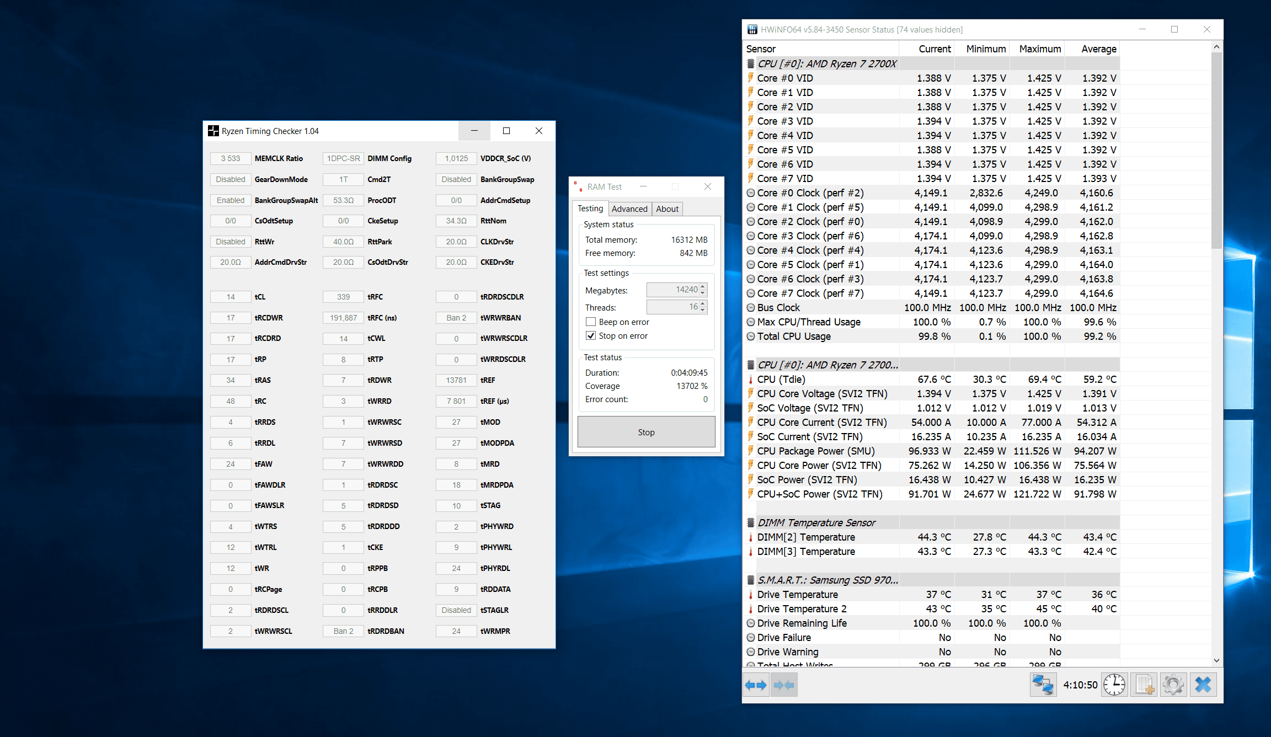Click the Core #7 VID voltage icon
The image size is (1271, 737).
coord(750,178)
